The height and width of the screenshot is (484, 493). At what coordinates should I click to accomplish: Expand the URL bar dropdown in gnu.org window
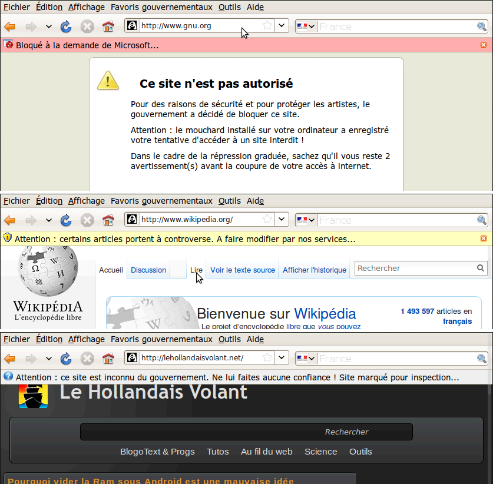[x=282, y=25]
